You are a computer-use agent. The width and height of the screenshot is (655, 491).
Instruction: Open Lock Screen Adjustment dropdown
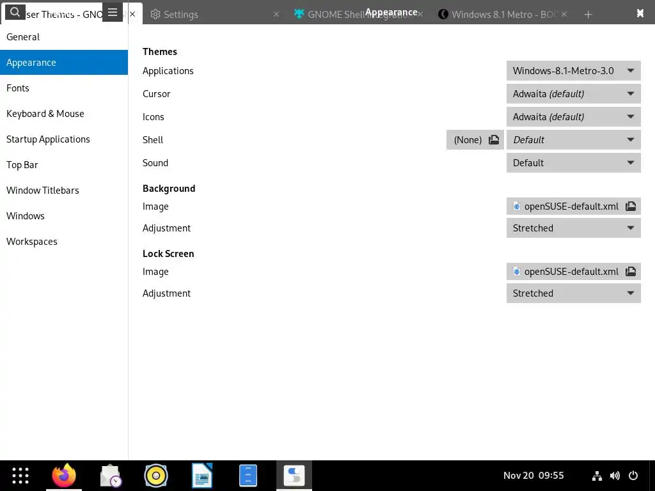click(573, 293)
